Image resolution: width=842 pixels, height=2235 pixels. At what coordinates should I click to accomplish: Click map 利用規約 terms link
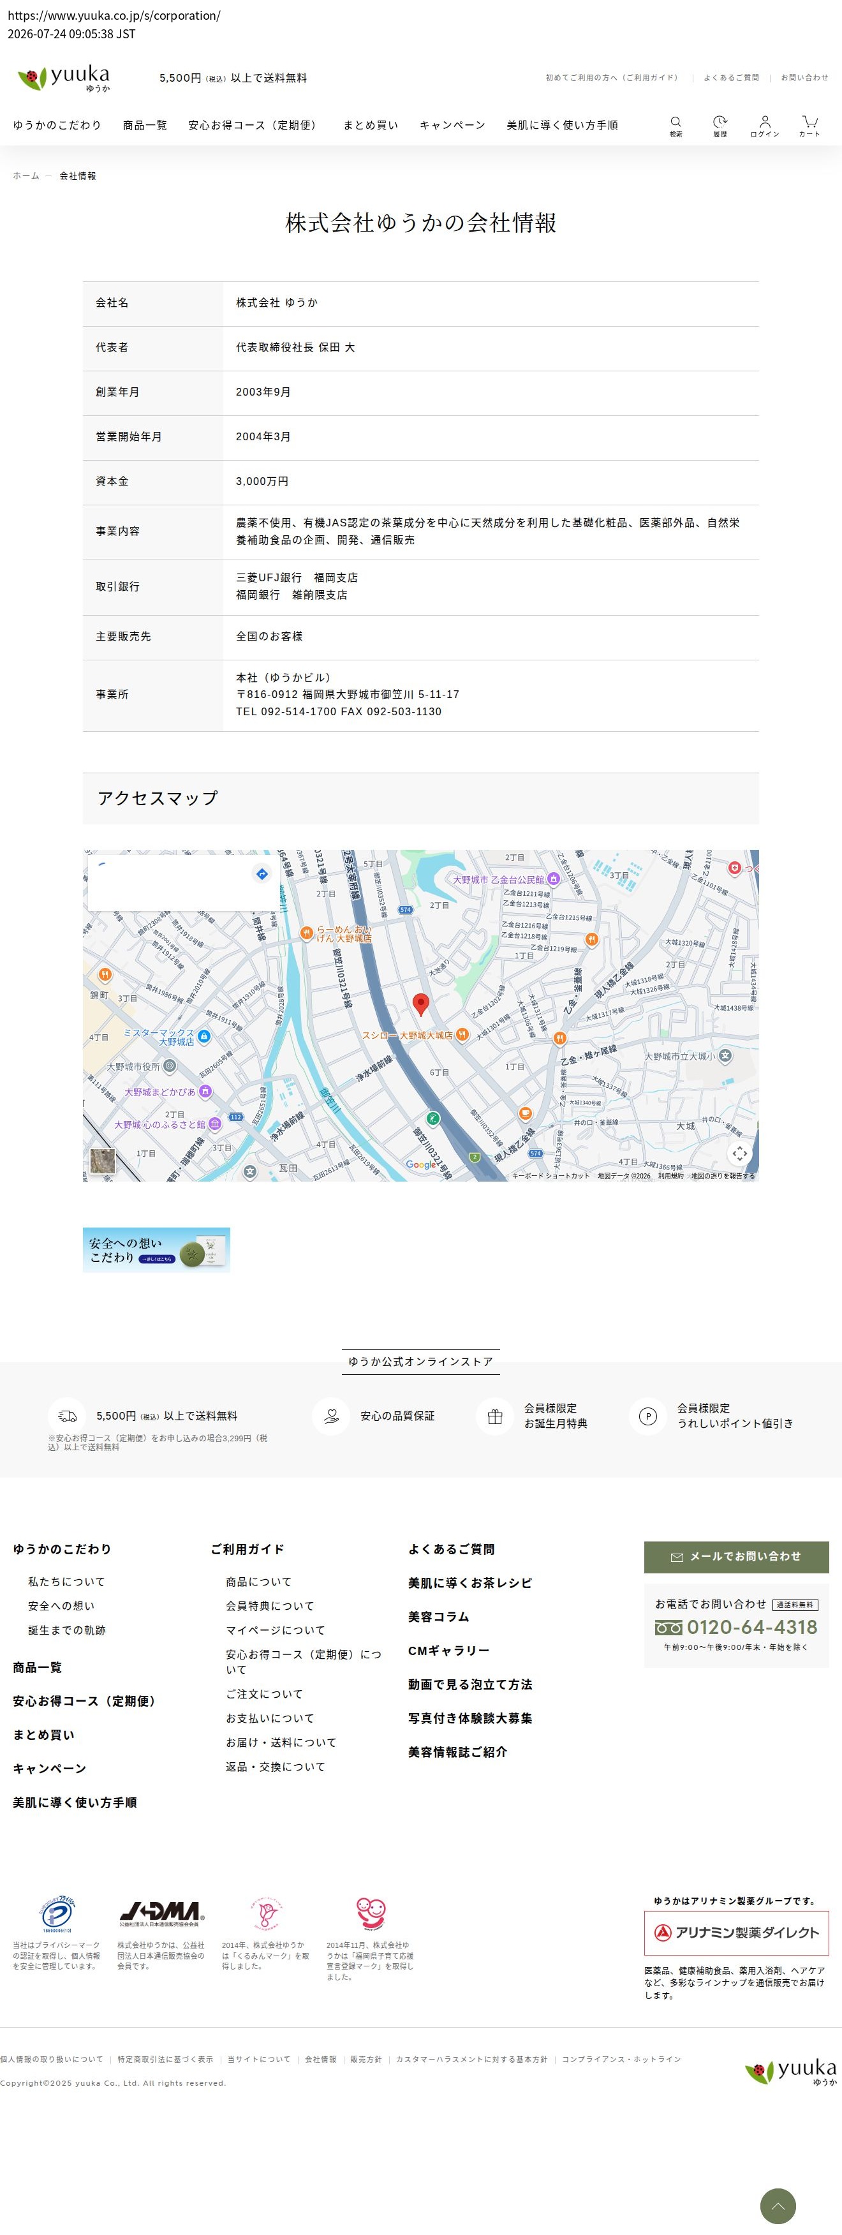click(670, 1177)
